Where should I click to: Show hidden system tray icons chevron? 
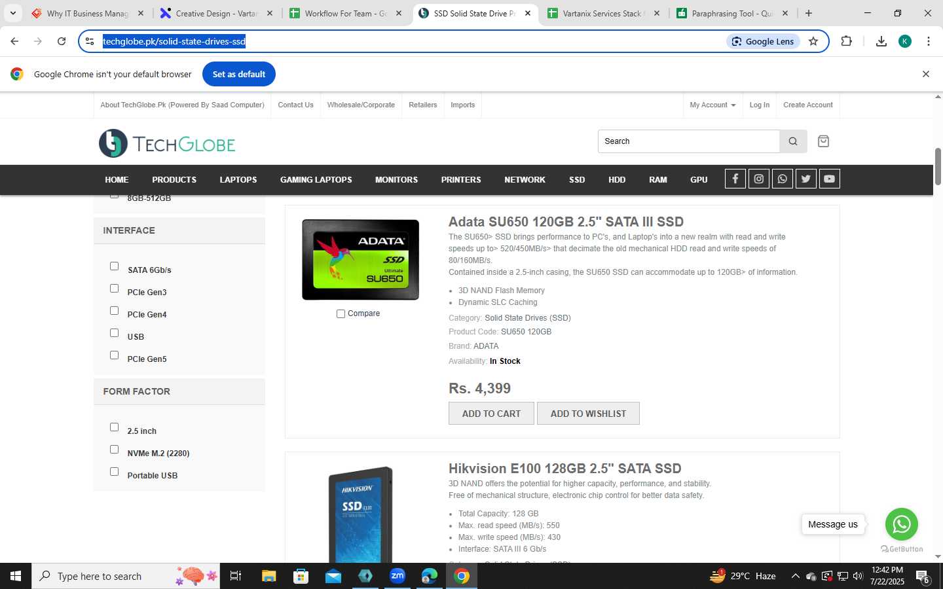click(795, 576)
